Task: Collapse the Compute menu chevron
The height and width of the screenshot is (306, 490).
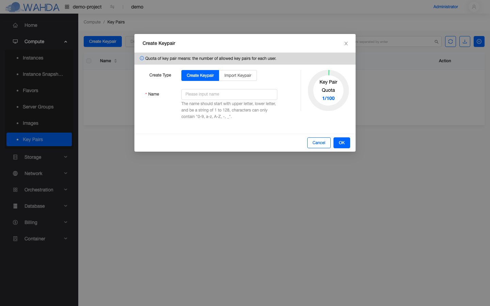Action: [66, 41]
